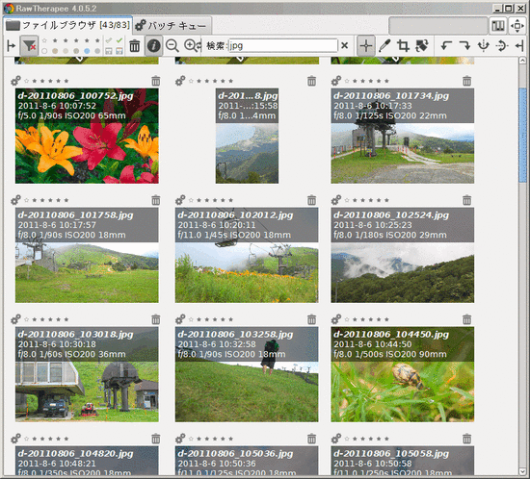This screenshot has width=530, height=479.
Task: Open preferences with the sliders icon
Action: pyautogui.click(x=498, y=26)
